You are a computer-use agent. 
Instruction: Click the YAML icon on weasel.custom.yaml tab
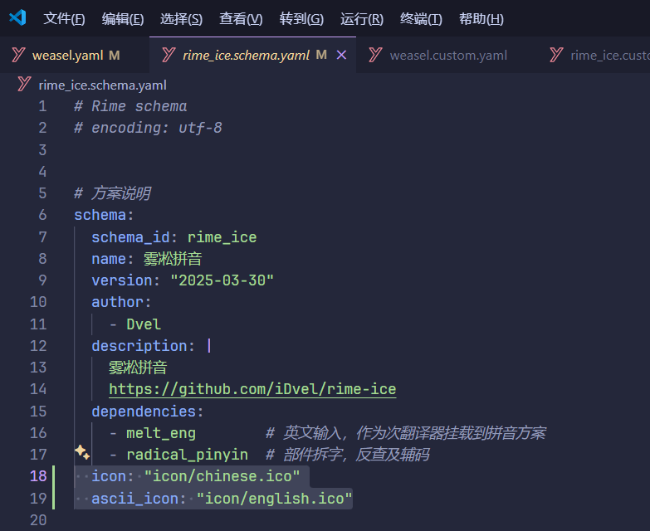tap(376, 56)
